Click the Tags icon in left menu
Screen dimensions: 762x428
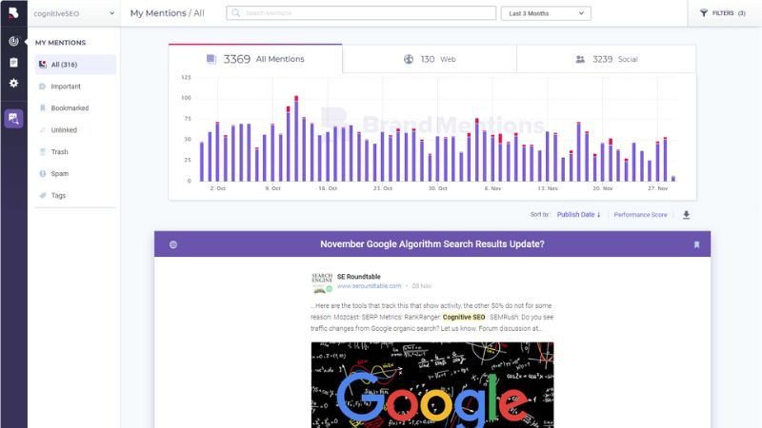click(42, 196)
